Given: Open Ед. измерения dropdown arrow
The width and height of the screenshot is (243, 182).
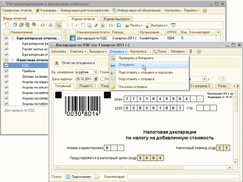Looking at the screenshot, I should tap(96, 72).
